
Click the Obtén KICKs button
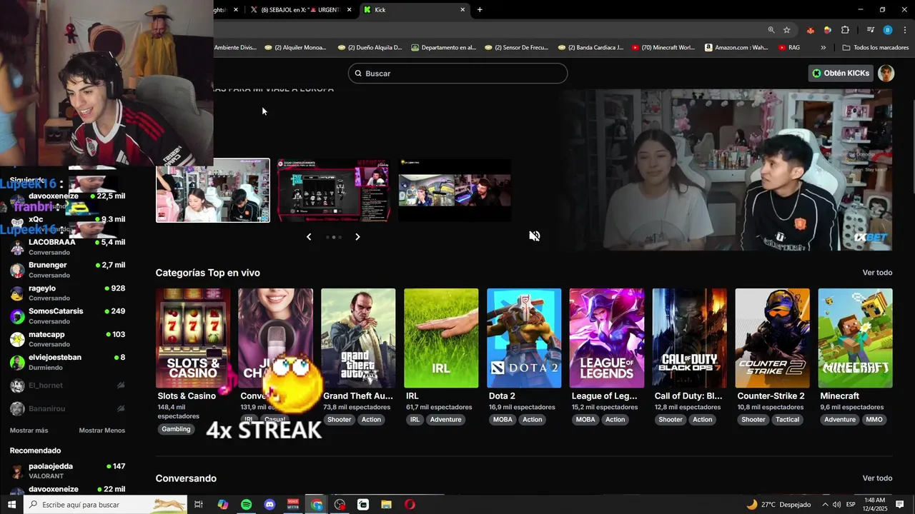point(841,73)
